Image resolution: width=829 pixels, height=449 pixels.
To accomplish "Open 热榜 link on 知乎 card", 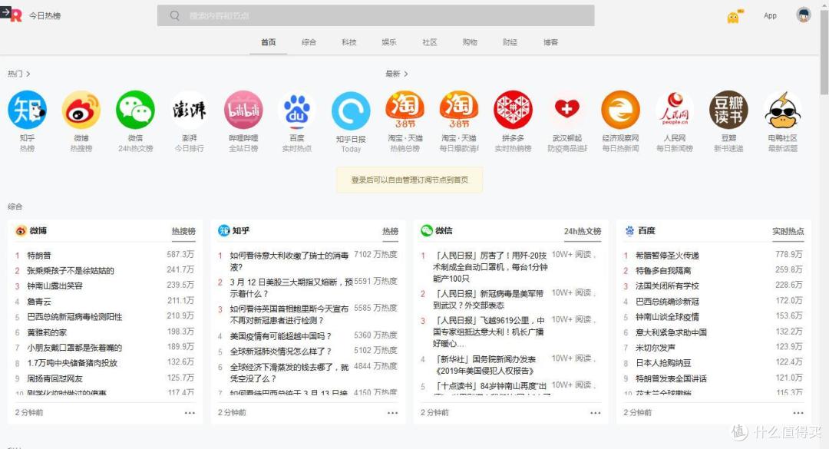I will (x=390, y=231).
